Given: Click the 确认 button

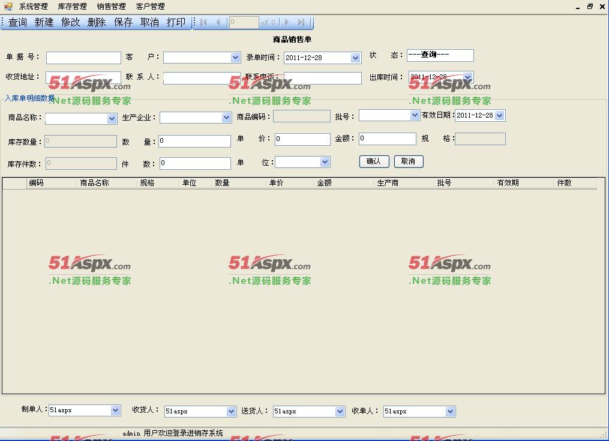Looking at the screenshot, I should pyautogui.click(x=374, y=161).
